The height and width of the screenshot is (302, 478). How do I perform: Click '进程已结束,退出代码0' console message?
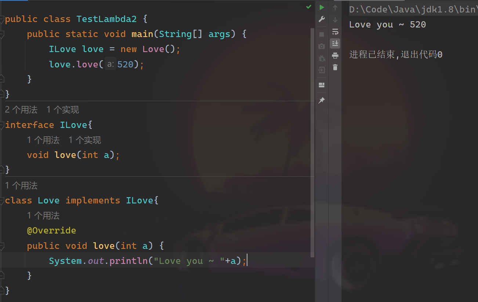coord(396,55)
